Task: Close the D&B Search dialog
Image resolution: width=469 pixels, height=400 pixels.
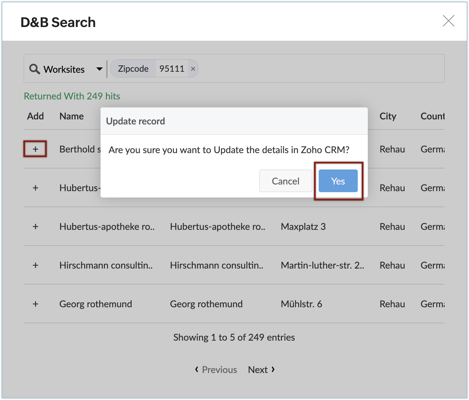Action: tap(448, 21)
